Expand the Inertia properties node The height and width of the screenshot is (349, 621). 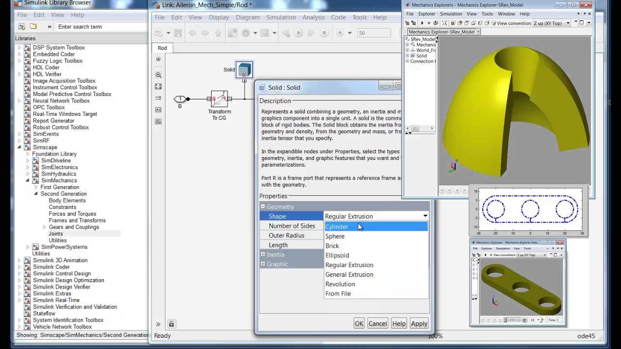(x=263, y=254)
